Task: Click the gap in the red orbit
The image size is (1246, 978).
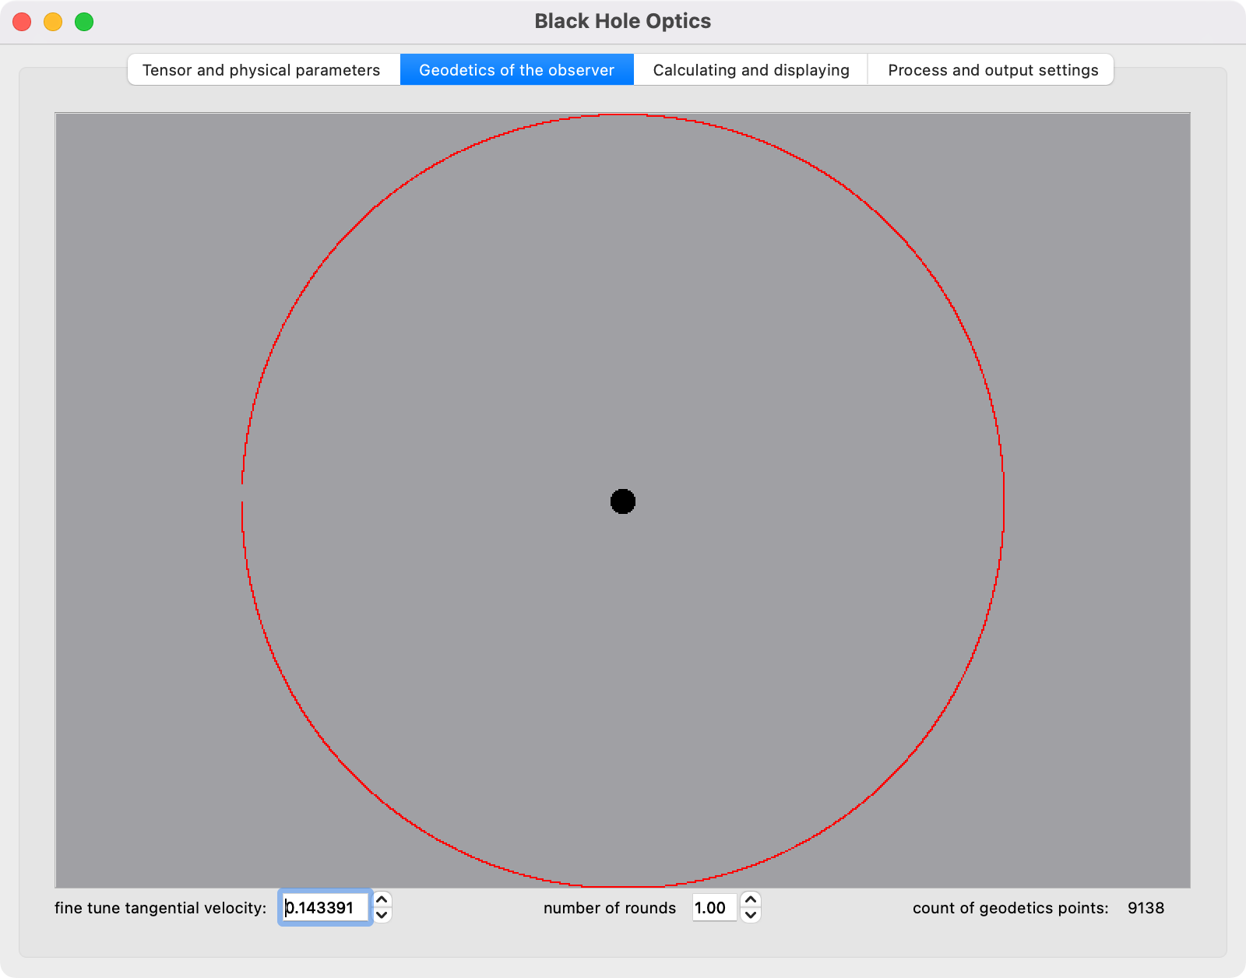Action: [242, 493]
